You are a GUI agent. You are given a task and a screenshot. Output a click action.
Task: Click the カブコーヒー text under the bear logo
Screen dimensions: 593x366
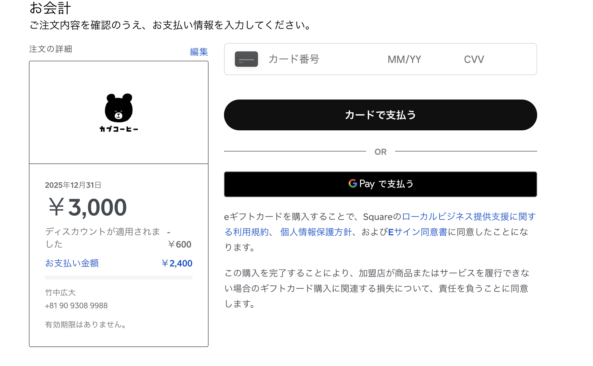119,129
